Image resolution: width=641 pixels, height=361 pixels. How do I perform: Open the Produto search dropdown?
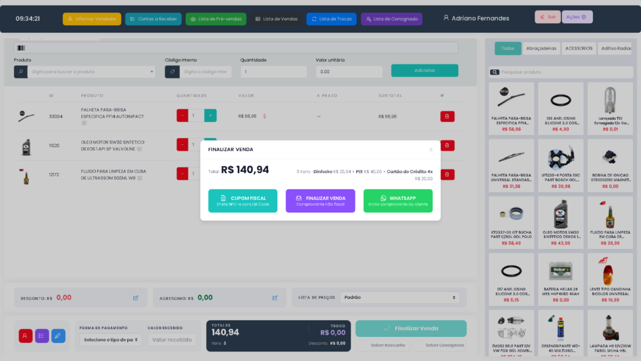pos(91,71)
